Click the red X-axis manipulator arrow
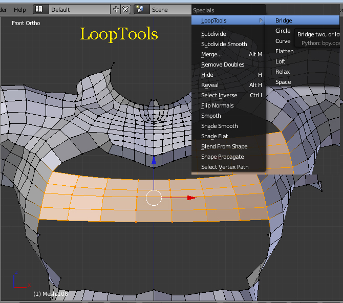The height and width of the screenshot is (303, 343). (x=192, y=198)
